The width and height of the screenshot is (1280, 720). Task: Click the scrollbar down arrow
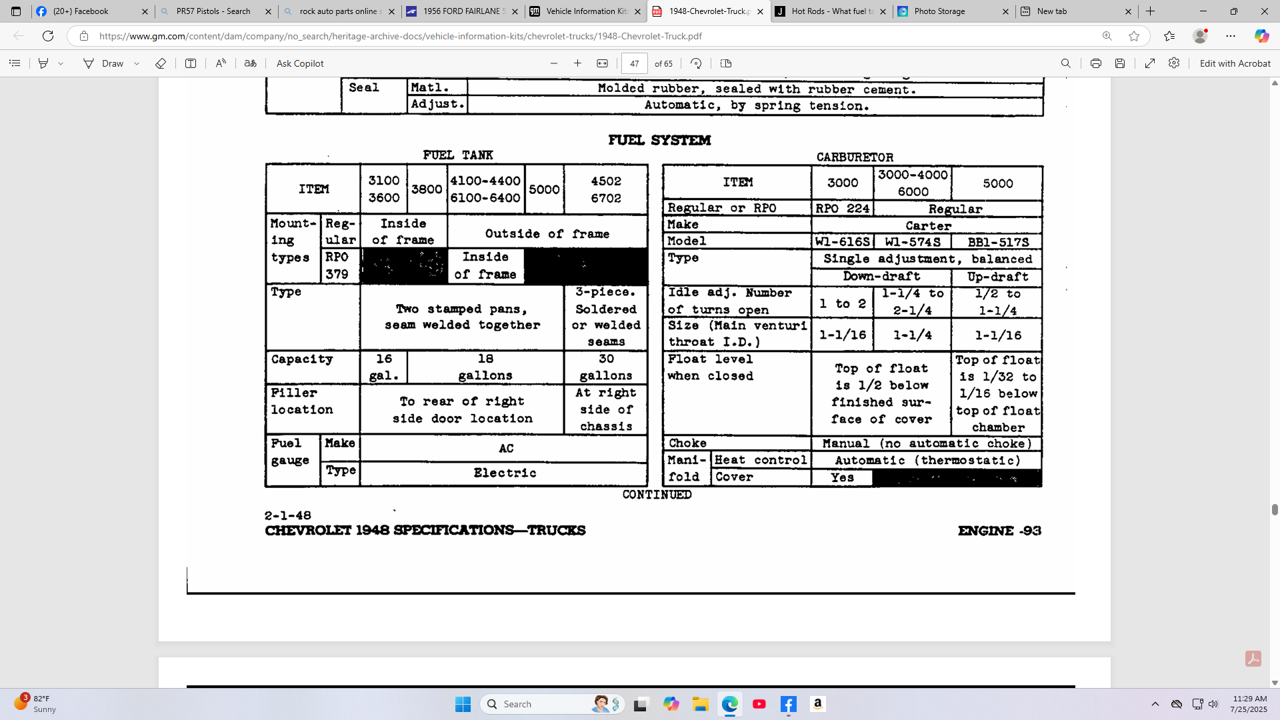(1275, 683)
